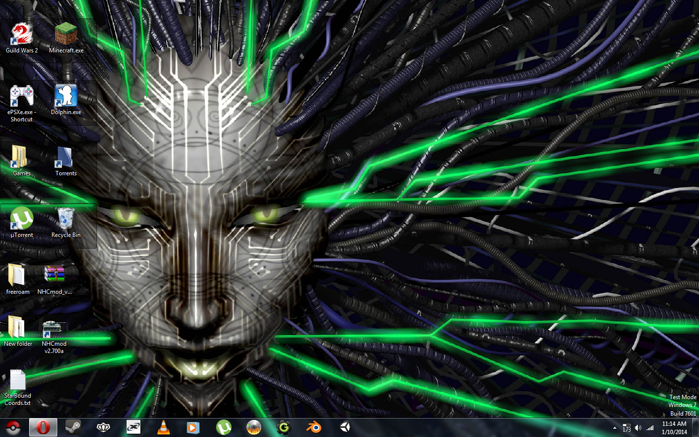699x437 pixels.
Task: Click the ePSXe.exe shortcut icon
Action: coord(22,96)
